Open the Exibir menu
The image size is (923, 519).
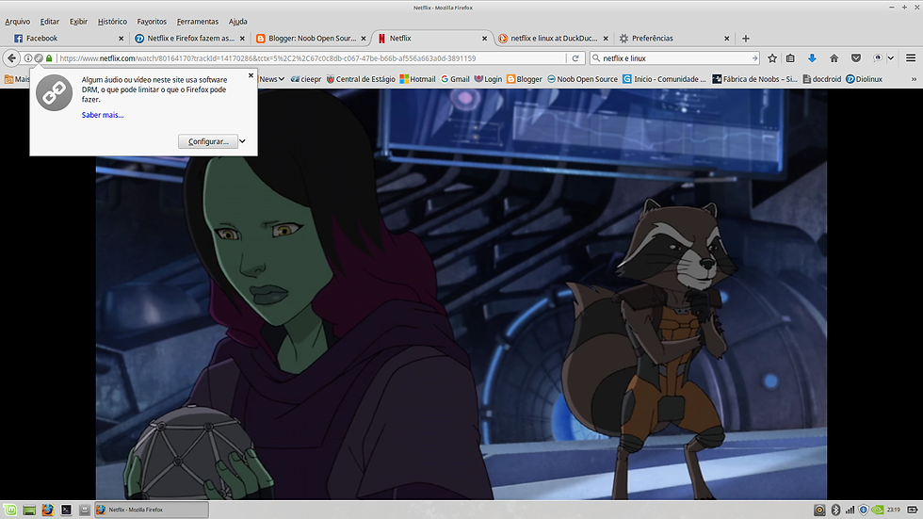(78, 22)
